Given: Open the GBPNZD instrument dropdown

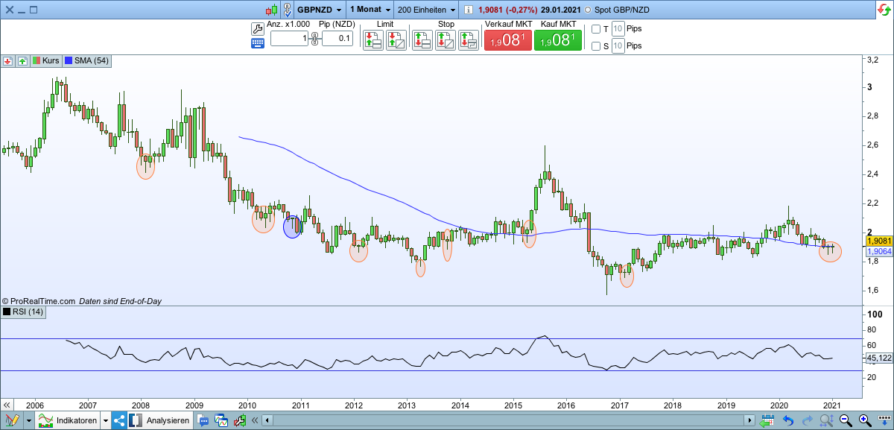Looking at the screenshot, I should [314, 10].
